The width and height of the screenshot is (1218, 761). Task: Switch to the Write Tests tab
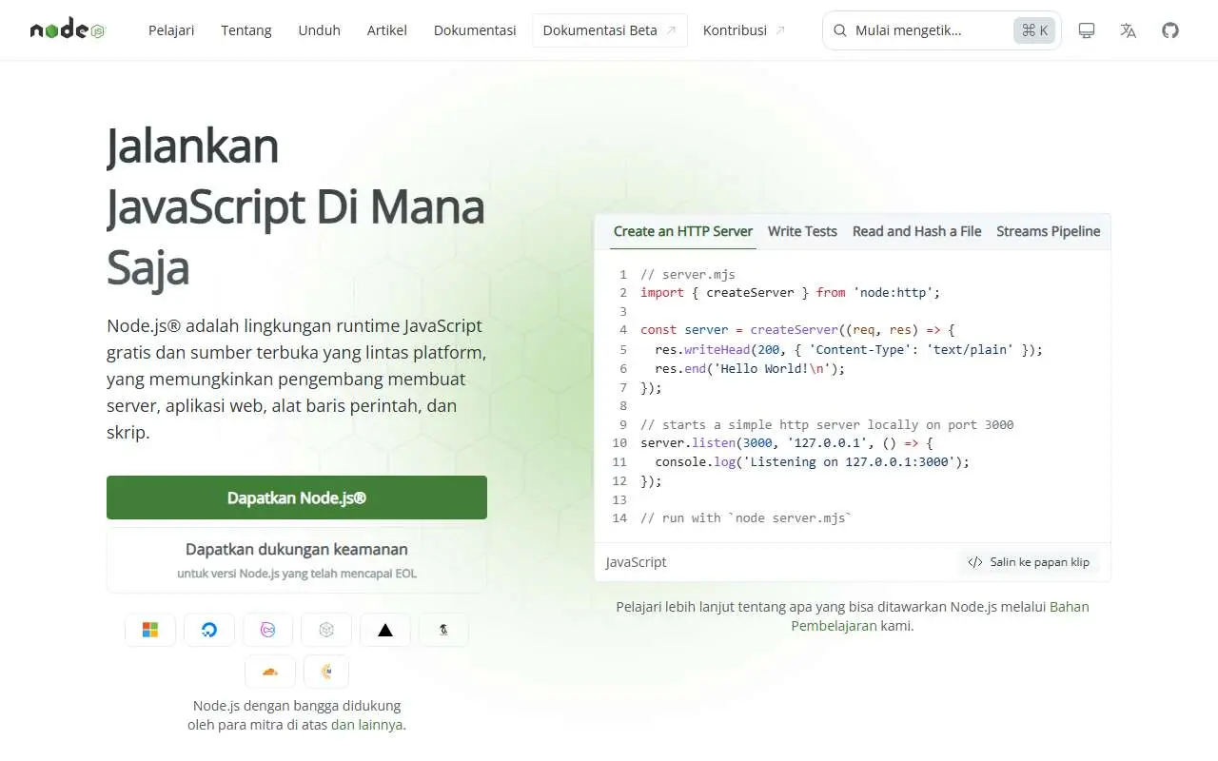[802, 231]
